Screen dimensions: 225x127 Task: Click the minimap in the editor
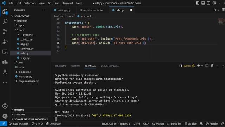click(x=221, y=22)
